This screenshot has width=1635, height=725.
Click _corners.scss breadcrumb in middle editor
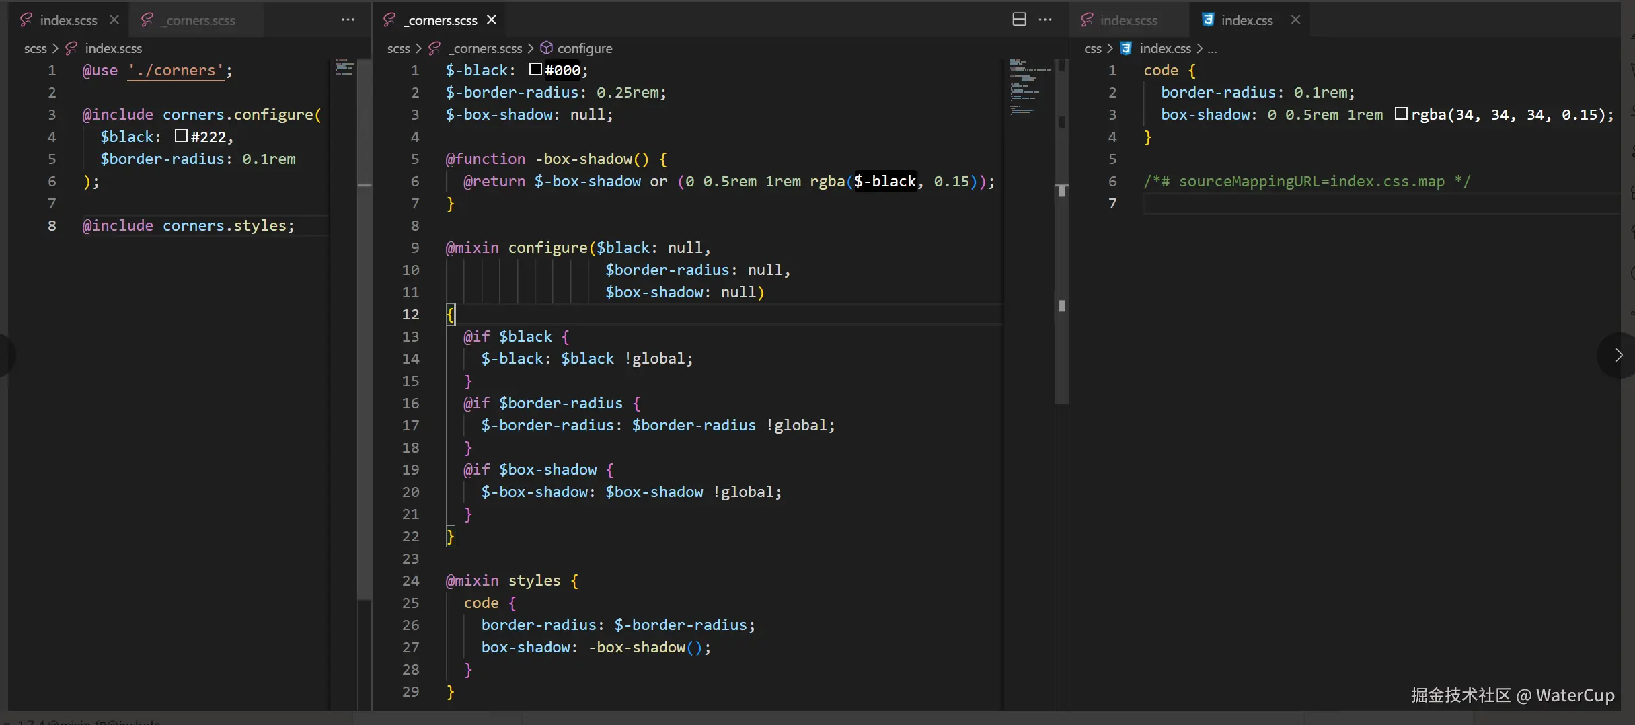[x=485, y=48]
